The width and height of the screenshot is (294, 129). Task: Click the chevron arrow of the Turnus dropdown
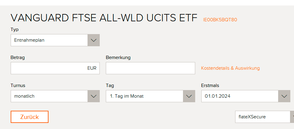[x=94, y=96]
